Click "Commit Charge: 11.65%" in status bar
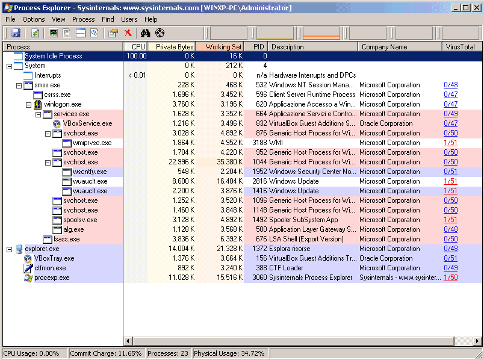 point(106,353)
